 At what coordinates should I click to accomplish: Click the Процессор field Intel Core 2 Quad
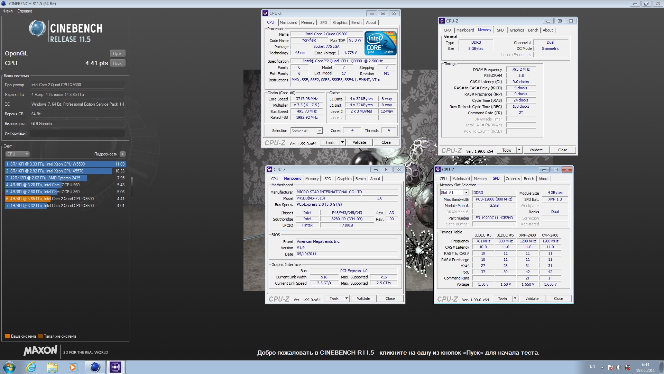pyautogui.click(x=77, y=85)
